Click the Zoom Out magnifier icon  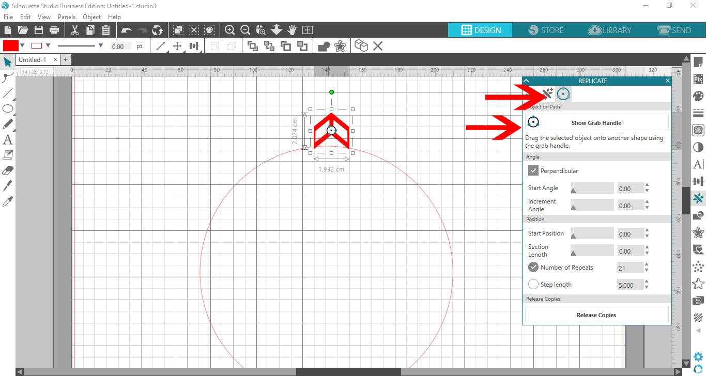point(245,30)
